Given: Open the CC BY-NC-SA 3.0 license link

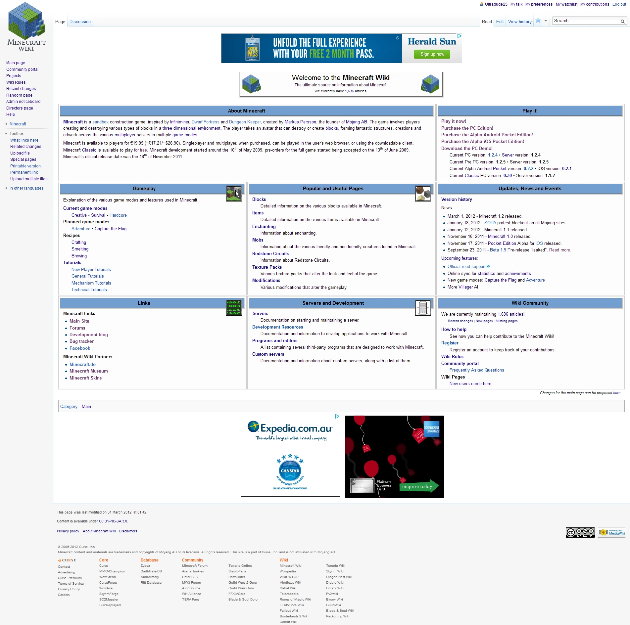Looking at the screenshot, I should [113, 521].
